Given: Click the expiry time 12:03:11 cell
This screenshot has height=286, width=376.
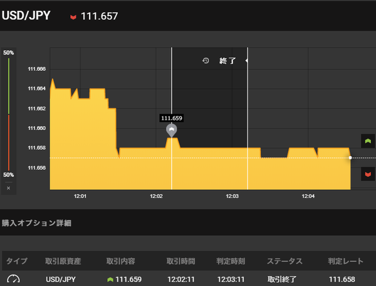Looking at the screenshot, I should pyautogui.click(x=231, y=279).
